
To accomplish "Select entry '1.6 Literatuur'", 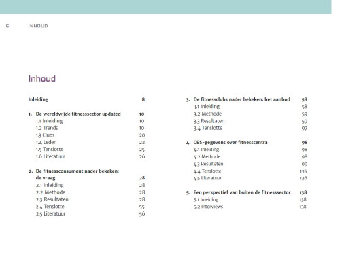I will [50, 156].
